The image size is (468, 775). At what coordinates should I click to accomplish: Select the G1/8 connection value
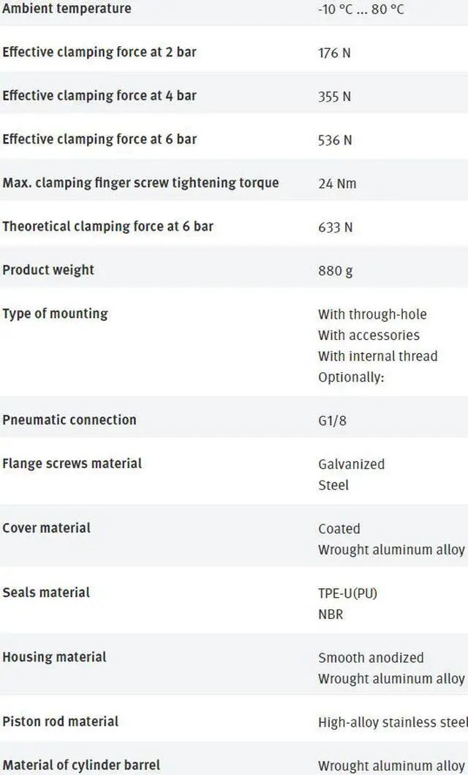tap(333, 420)
